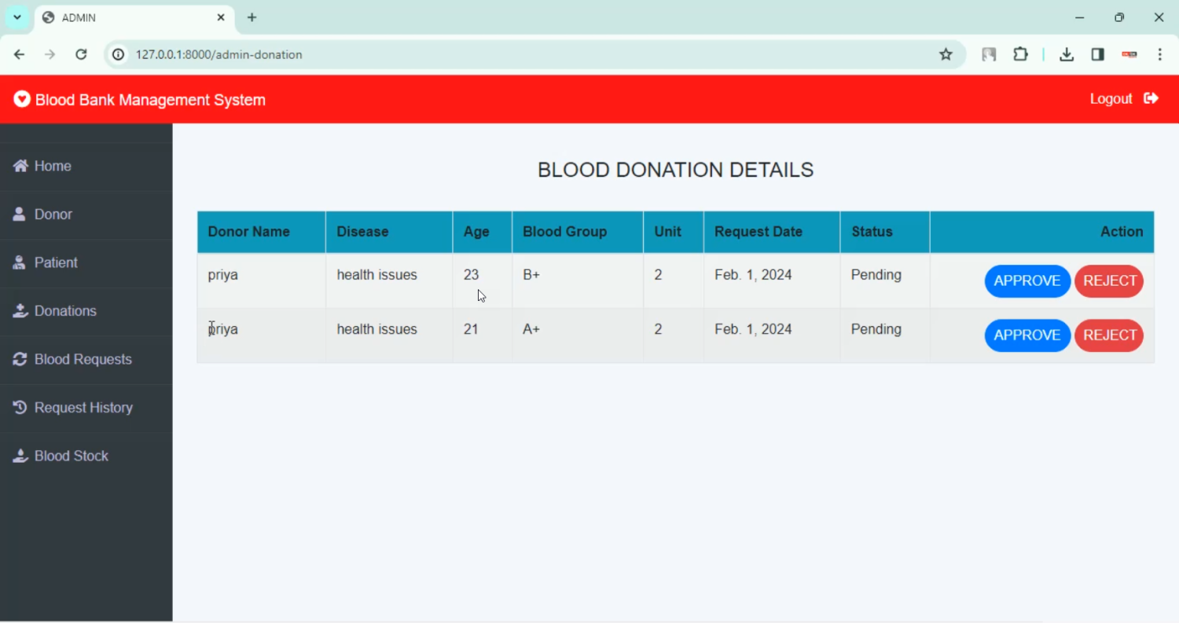Bookmark this page with star icon

[x=946, y=54]
